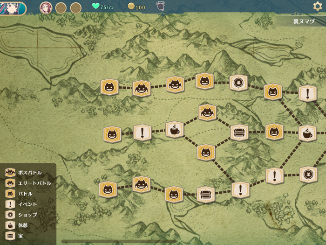This screenshot has width=326, height=245.
Task: Tap the 宝 legend entry
Action: (x=14, y=236)
